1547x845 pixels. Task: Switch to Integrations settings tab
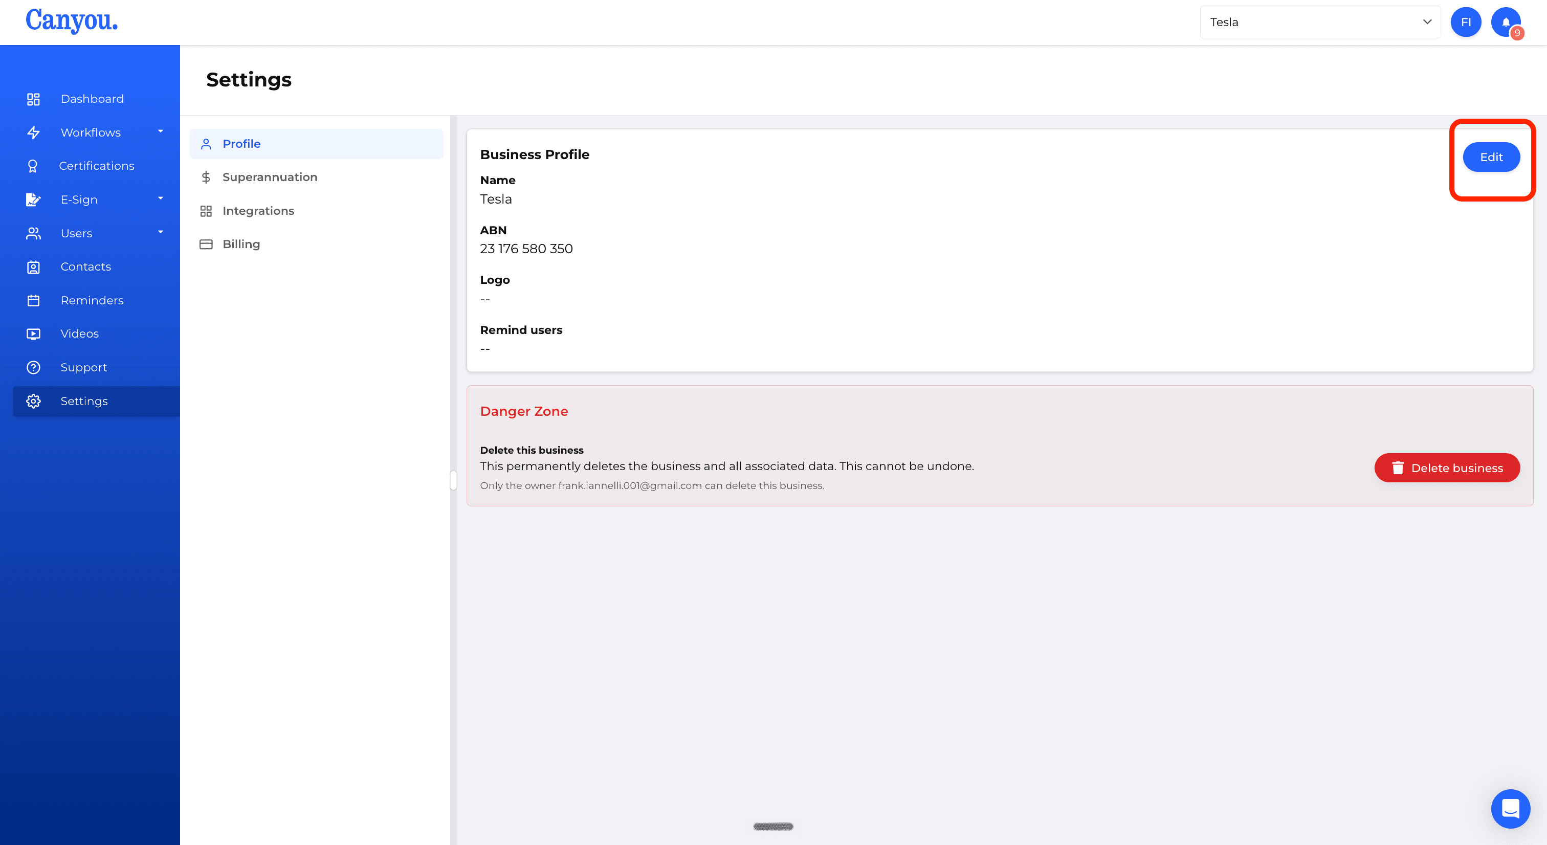click(317, 211)
